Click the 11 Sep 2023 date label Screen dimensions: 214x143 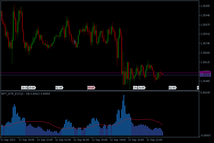8,140
